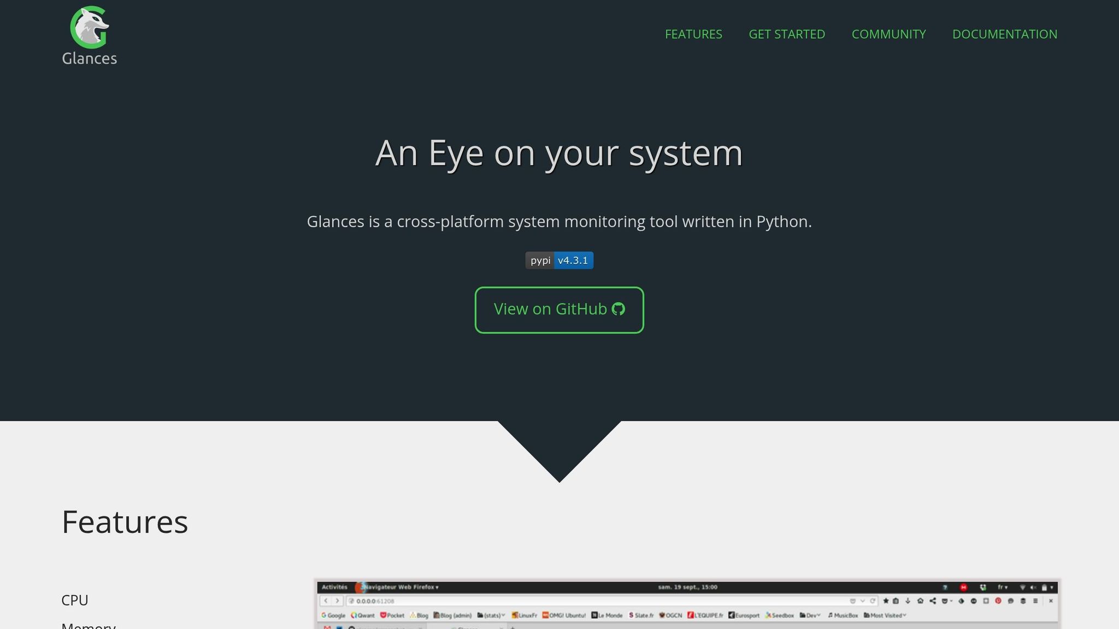This screenshot has height=629, width=1119.
Task: Click the reload icon in the preview address bar
Action: pyautogui.click(x=873, y=601)
